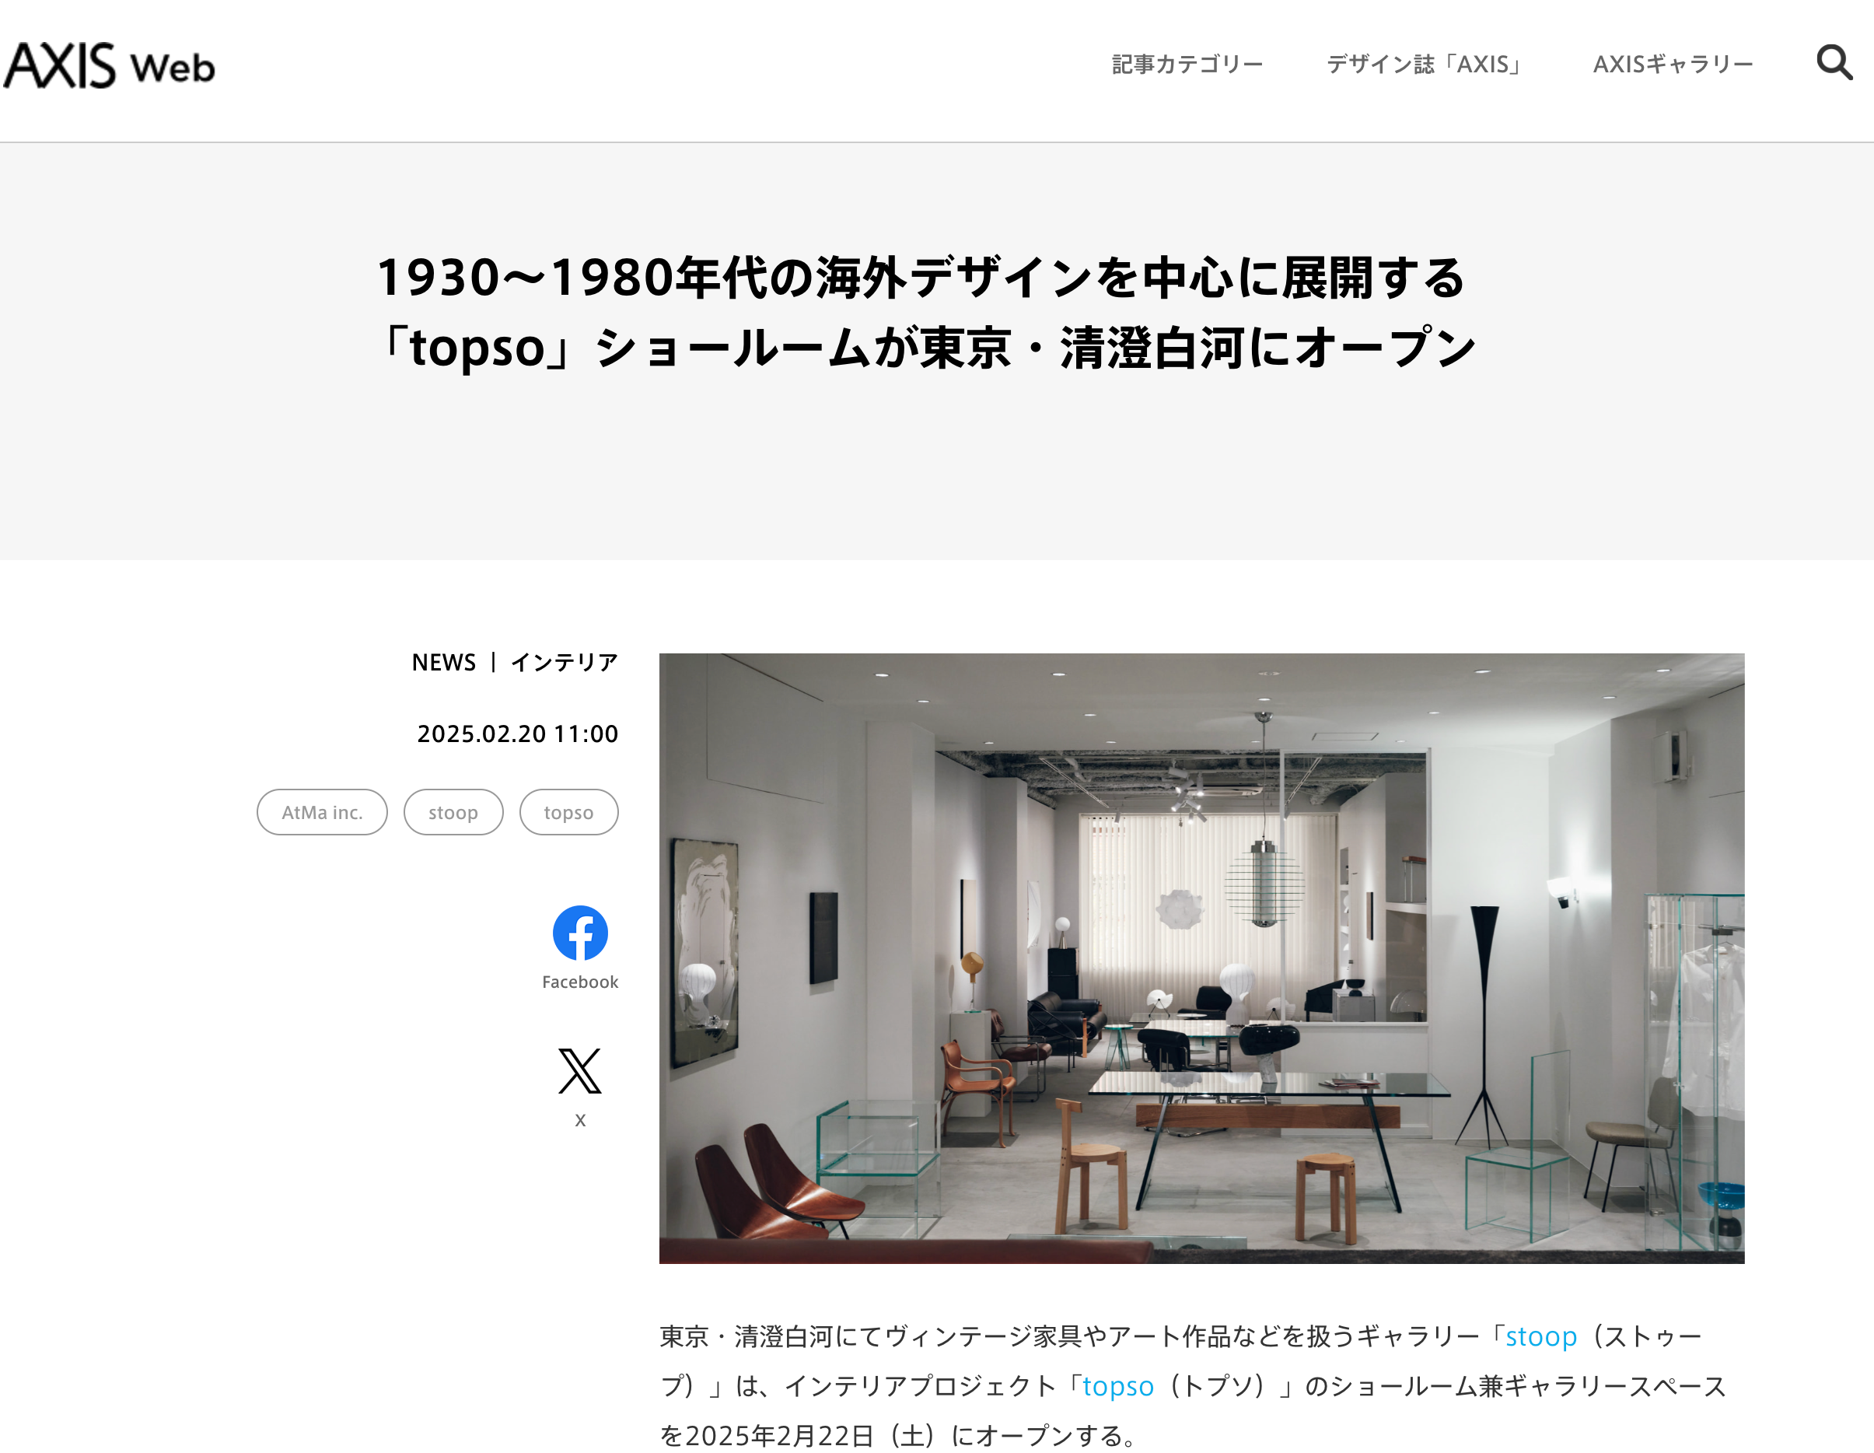Share the article via X icon
The image size is (1874, 1453).
(580, 1070)
